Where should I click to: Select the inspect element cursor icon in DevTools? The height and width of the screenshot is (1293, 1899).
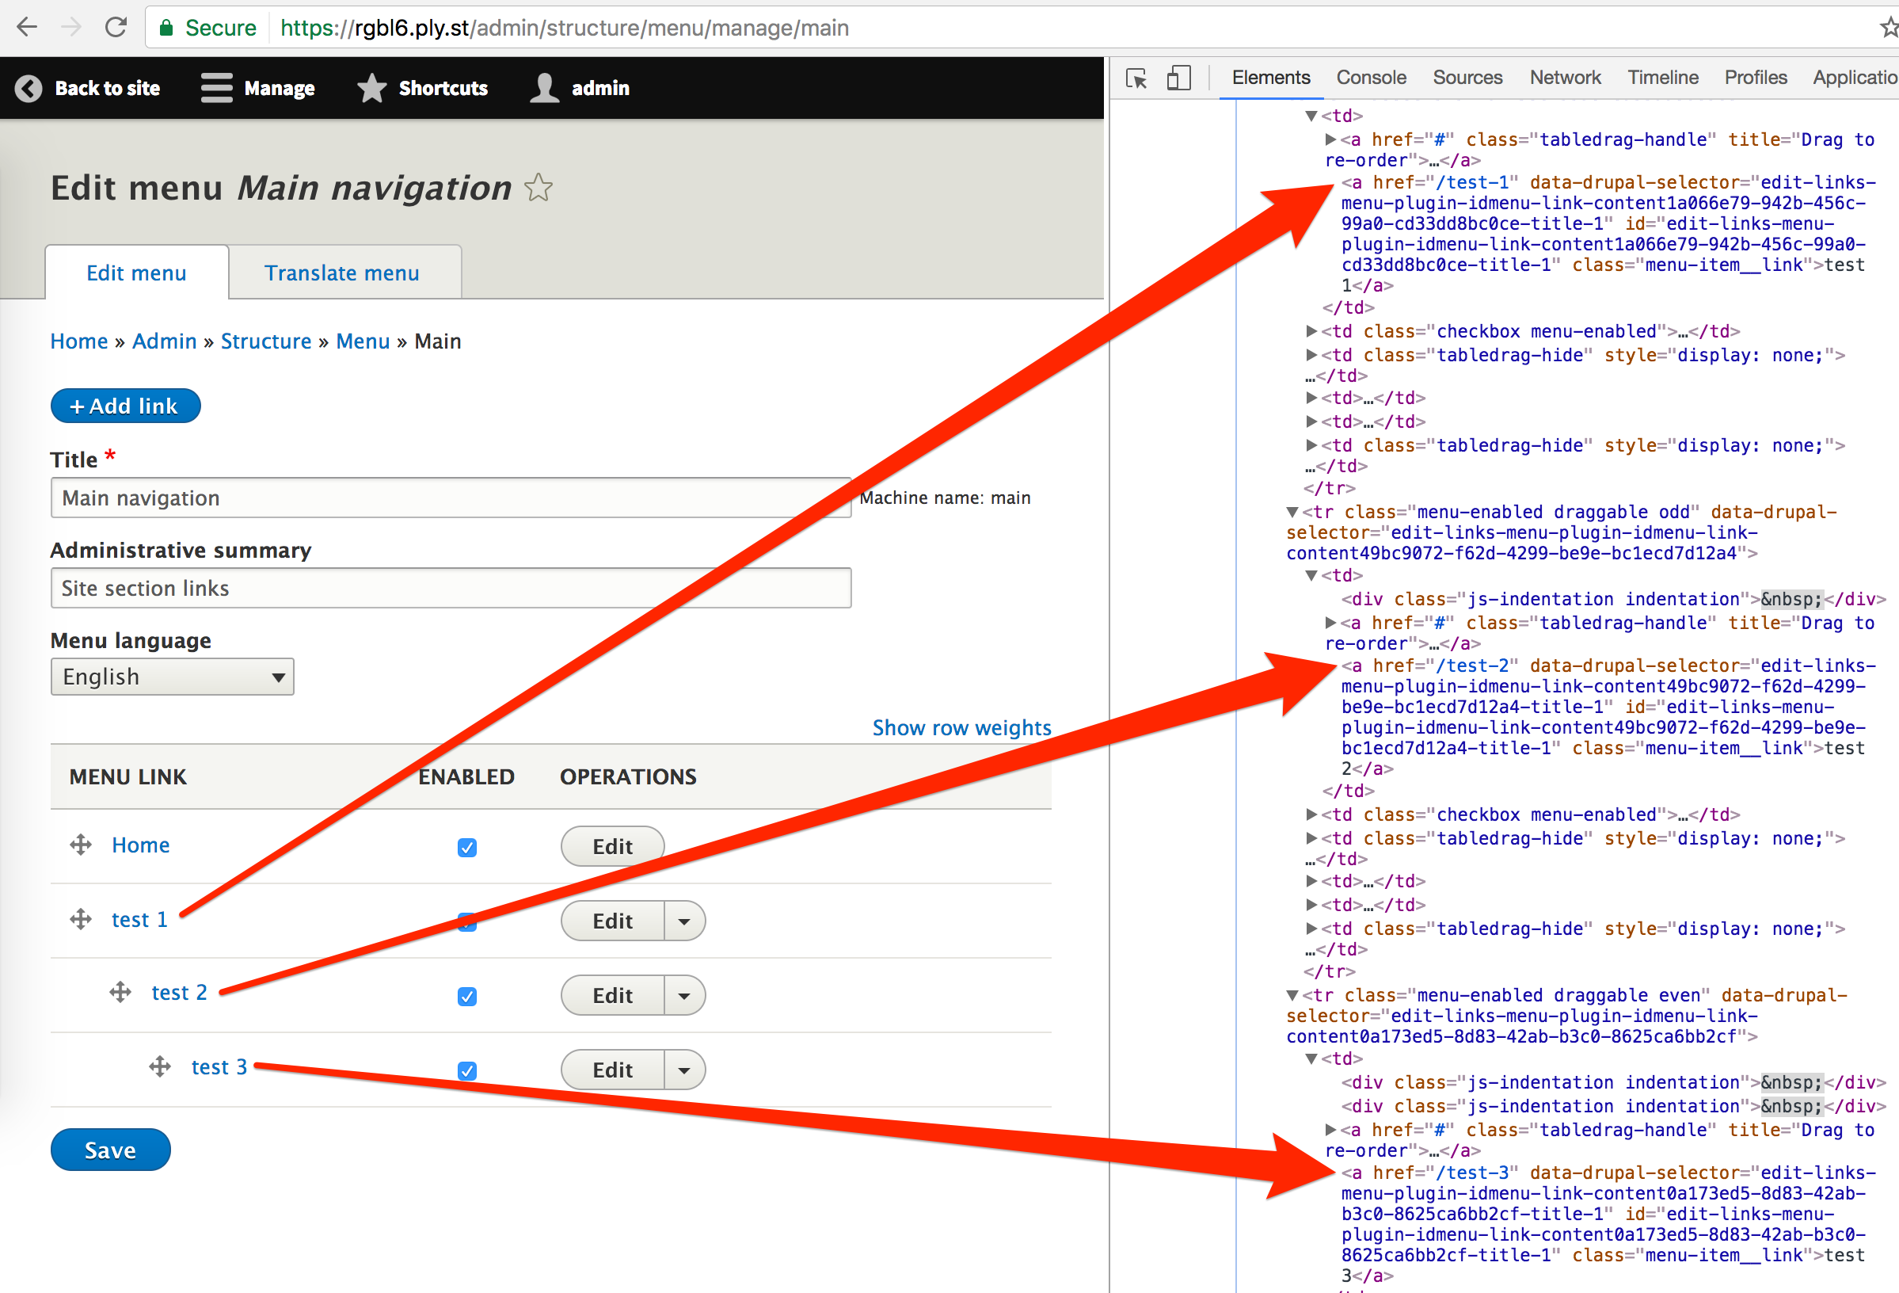1136,78
